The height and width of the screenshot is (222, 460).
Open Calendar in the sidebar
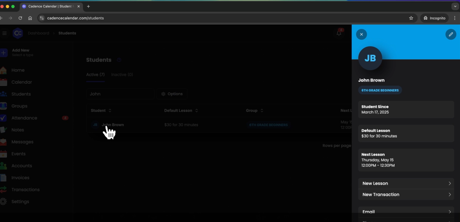22,82
